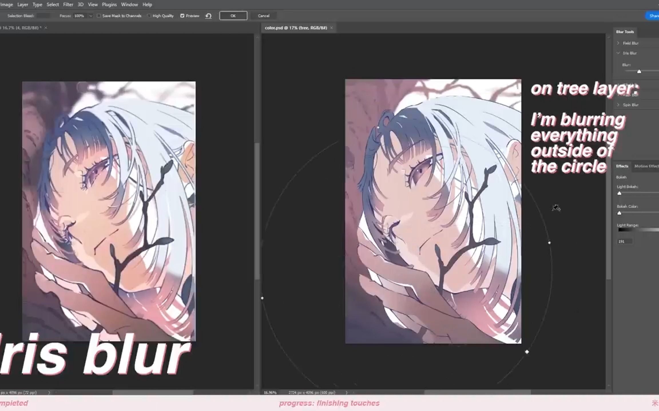Open the Type menu
659x411 pixels.
(37, 5)
